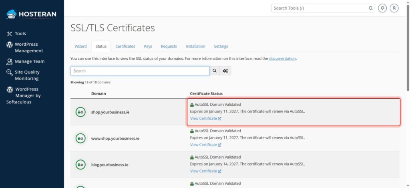Click the WordPress Management logo icon
This screenshot has height=188, width=410.
[x=10, y=44]
